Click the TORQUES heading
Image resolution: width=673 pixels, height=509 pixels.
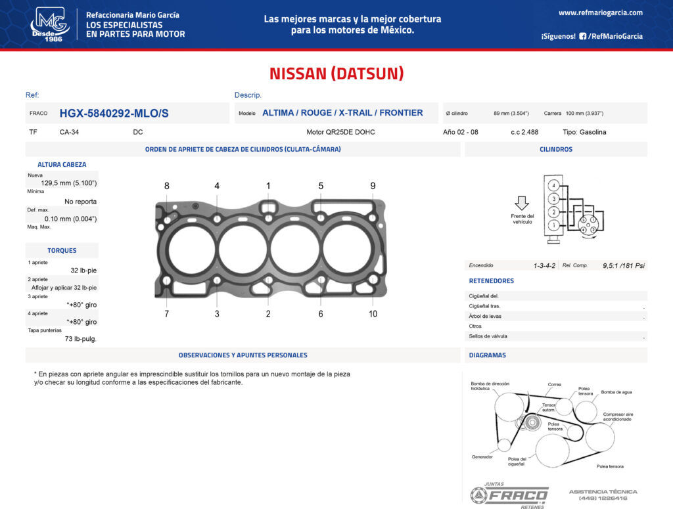click(x=62, y=250)
